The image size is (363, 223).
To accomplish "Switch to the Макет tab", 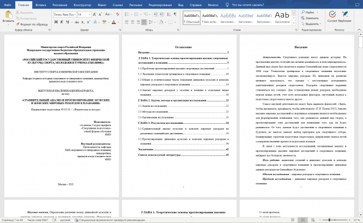I will [x=102, y=5].
